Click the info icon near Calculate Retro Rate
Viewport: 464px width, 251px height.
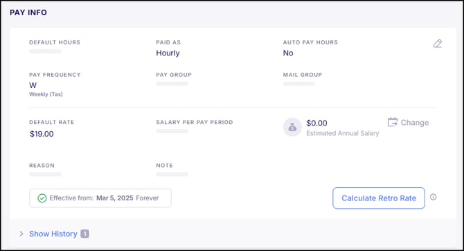pyautogui.click(x=434, y=197)
